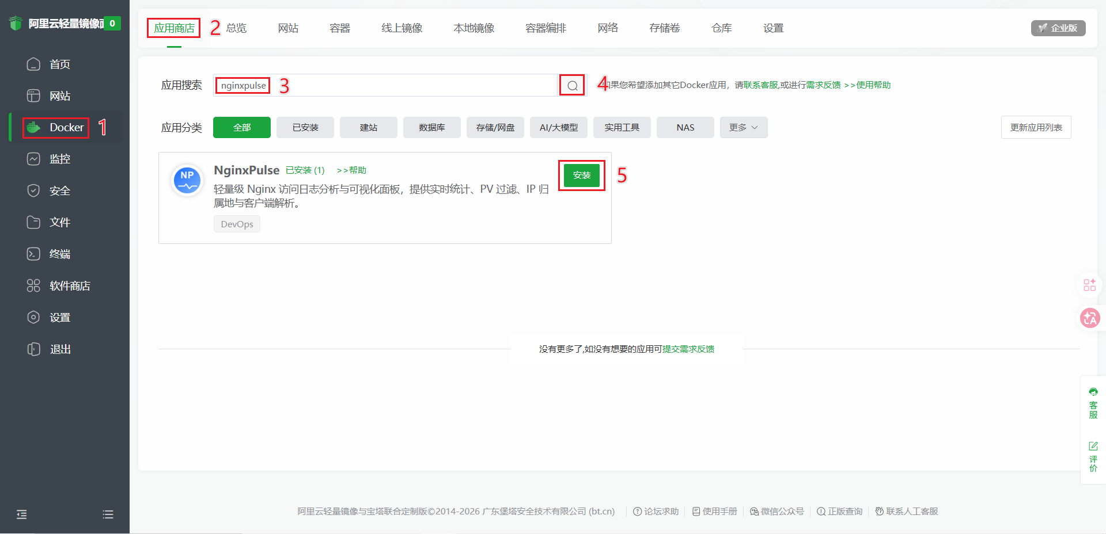The image size is (1106, 534).
Task: Open NginxPulse 已安装 (1) link
Action: point(305,170)
